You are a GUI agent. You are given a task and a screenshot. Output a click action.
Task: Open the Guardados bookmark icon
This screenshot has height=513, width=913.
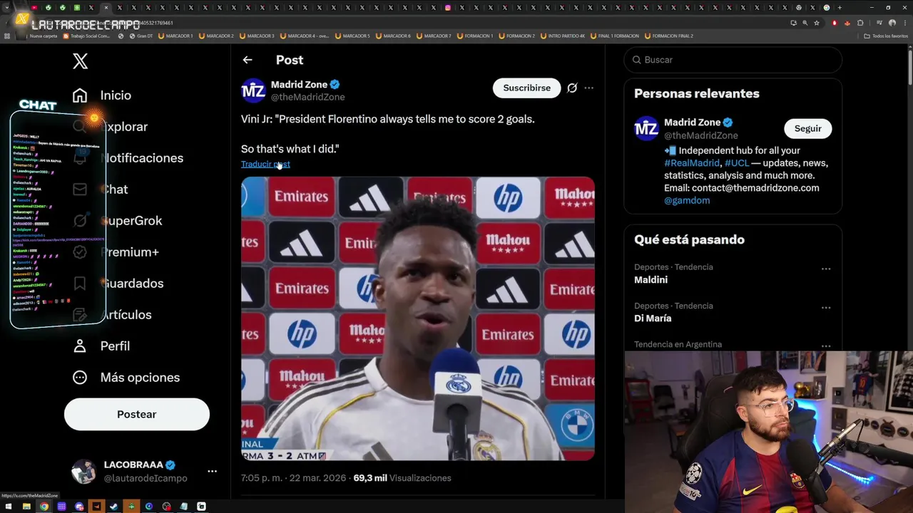pos(80,283)
